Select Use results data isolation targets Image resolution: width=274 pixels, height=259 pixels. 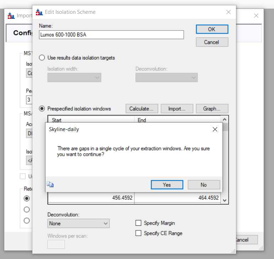click(42, 58)
